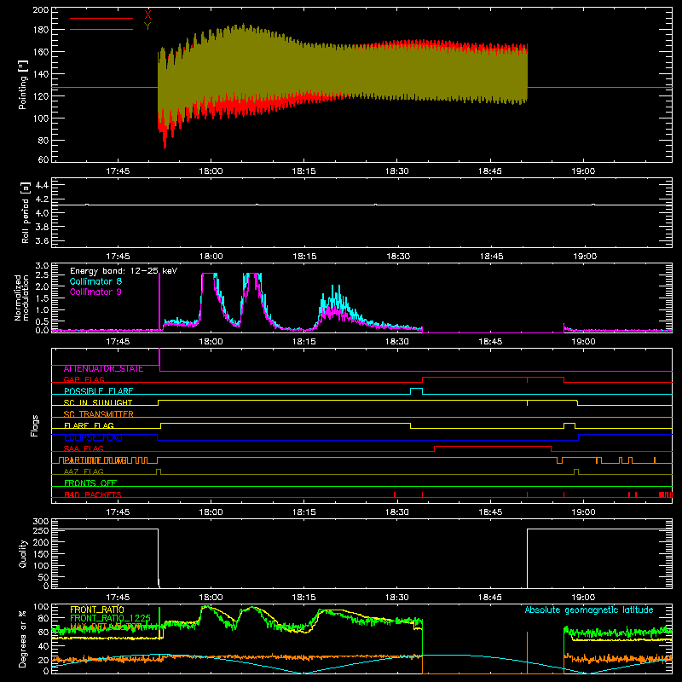Click the 2.5 value on modulation axis
The width and height of the screenshot is (682, 682).
42,275
